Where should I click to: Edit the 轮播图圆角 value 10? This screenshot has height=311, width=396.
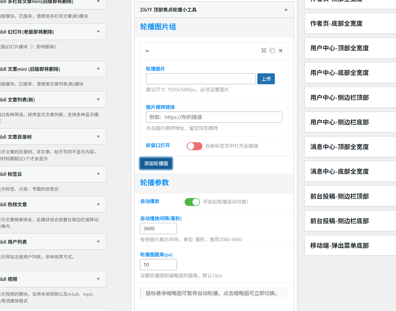(x=158, y=265)
